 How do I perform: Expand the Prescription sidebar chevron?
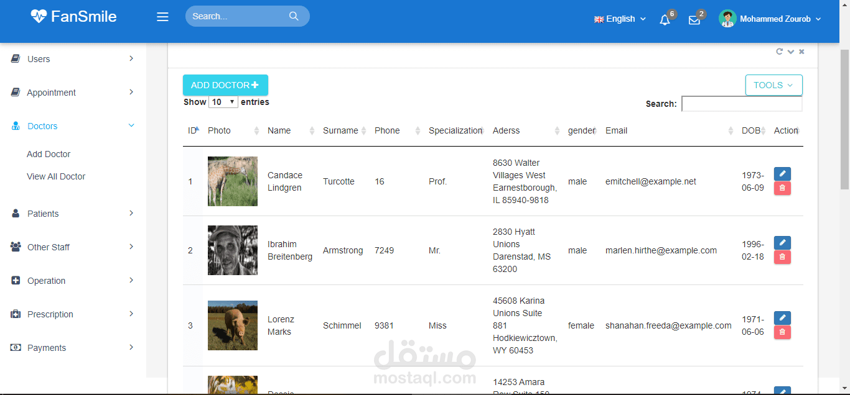pyautogui.click(x=131, y=314)
